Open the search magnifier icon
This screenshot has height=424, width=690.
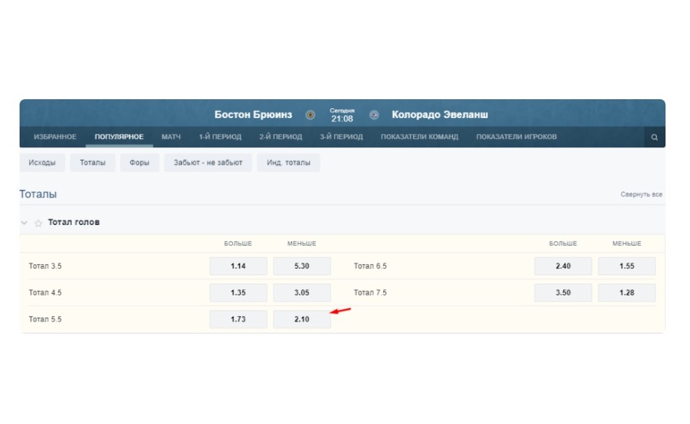pos(654,137)
